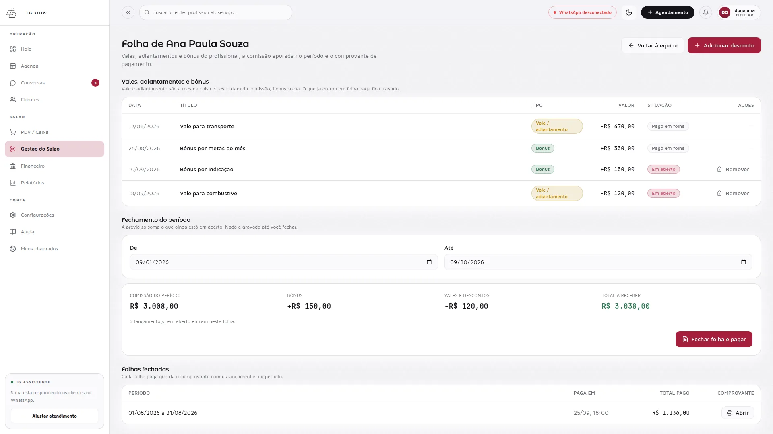
Task: Open Hoje in the sidebar
Action: point(54,49)
